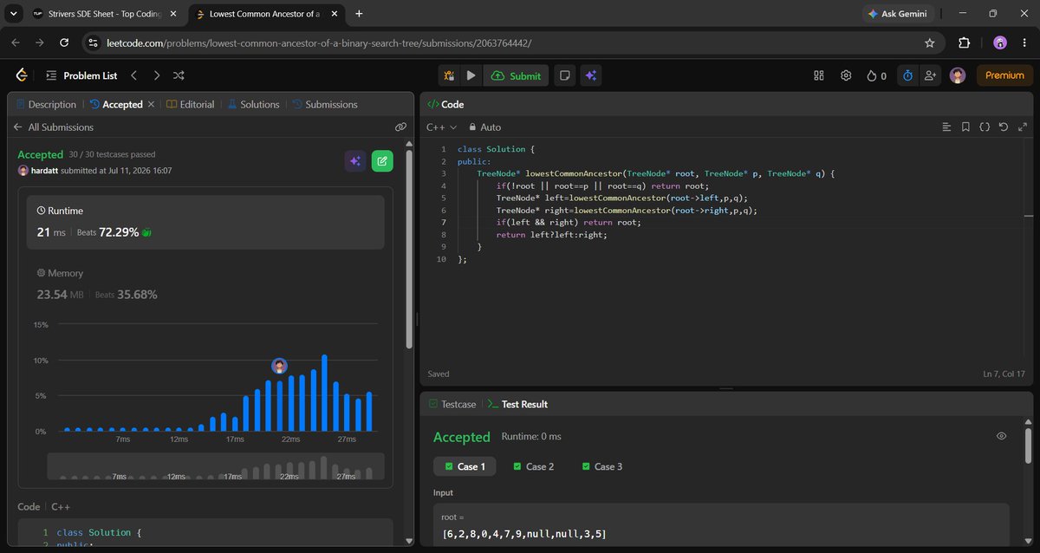Open the Problem List panel
The width and height of the screenshot is (1040, 553).
[x=81, y=75]
